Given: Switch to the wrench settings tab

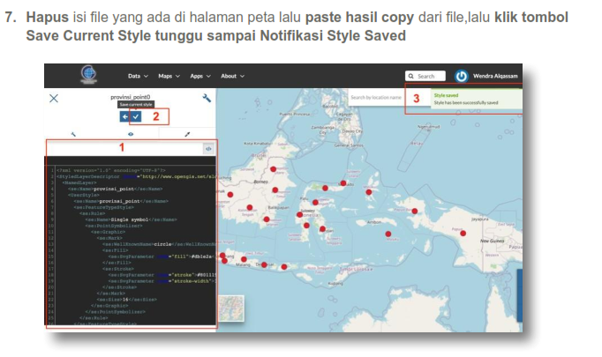Looking at the screenshot, I should [x=73, y=134].
